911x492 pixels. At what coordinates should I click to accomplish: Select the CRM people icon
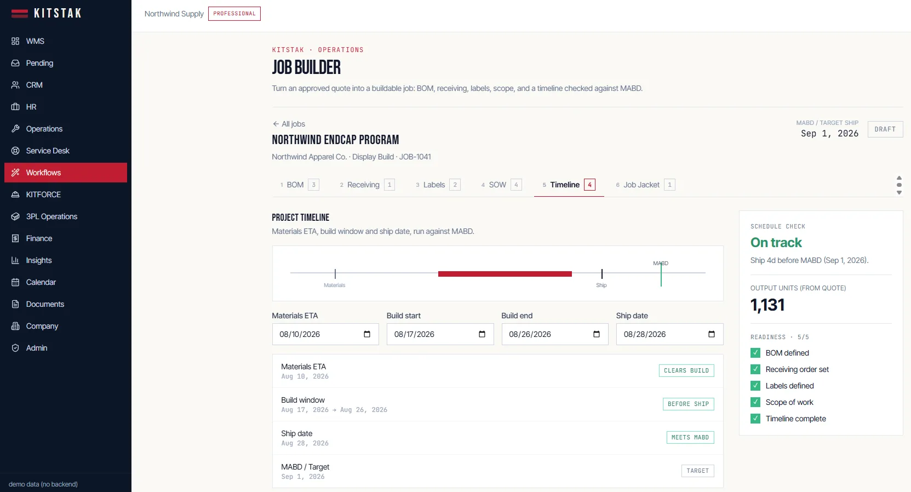click(x=15, y=85)
